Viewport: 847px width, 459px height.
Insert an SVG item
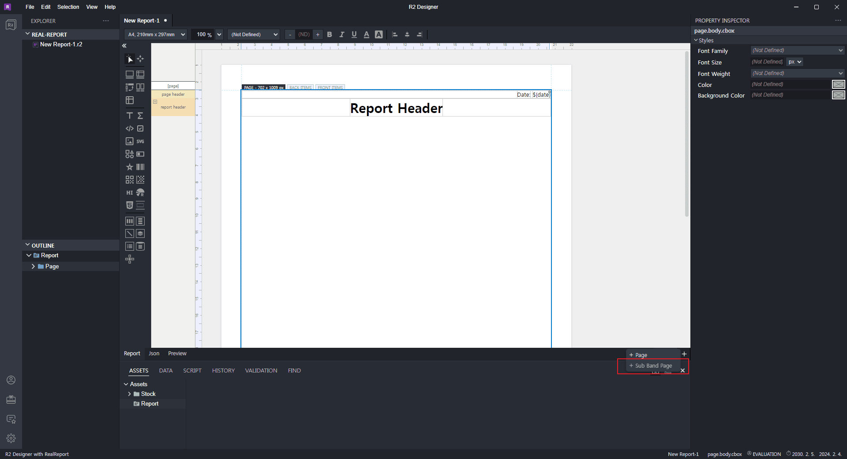tap(140, 141)
